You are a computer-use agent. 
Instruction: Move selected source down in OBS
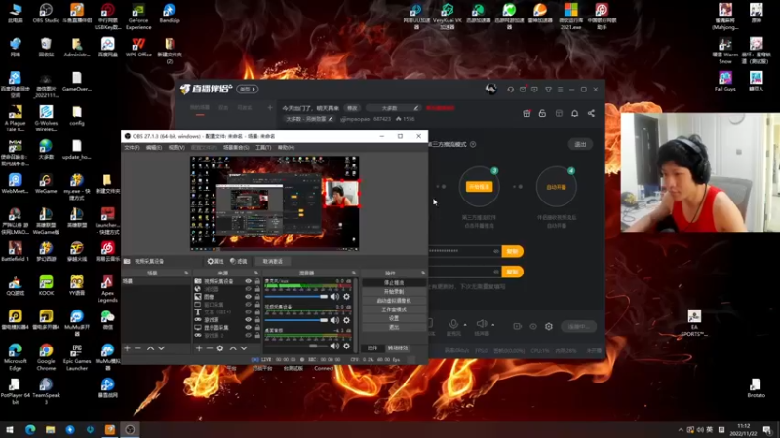point(244,348)
